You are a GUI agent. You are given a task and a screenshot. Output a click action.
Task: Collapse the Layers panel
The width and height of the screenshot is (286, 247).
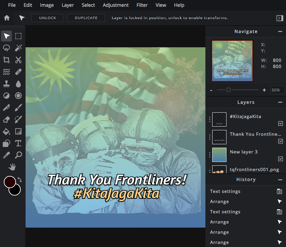(x=280, y=102)
